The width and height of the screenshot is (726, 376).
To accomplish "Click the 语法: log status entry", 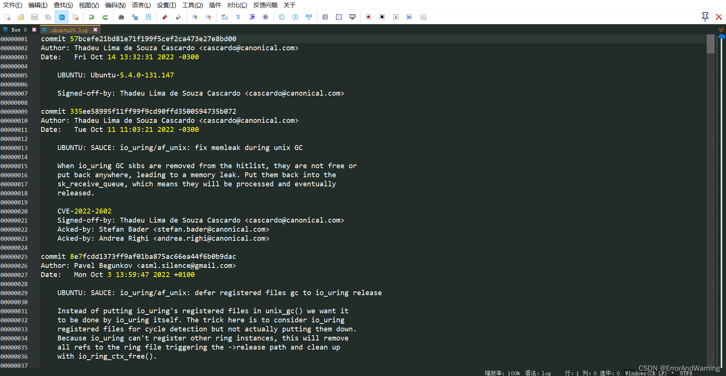I will point(538,373).
